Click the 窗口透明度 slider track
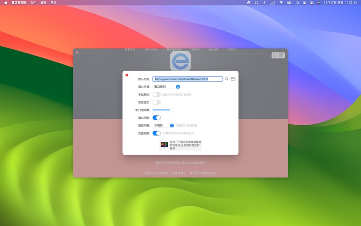361x226 pixels. 162,110
